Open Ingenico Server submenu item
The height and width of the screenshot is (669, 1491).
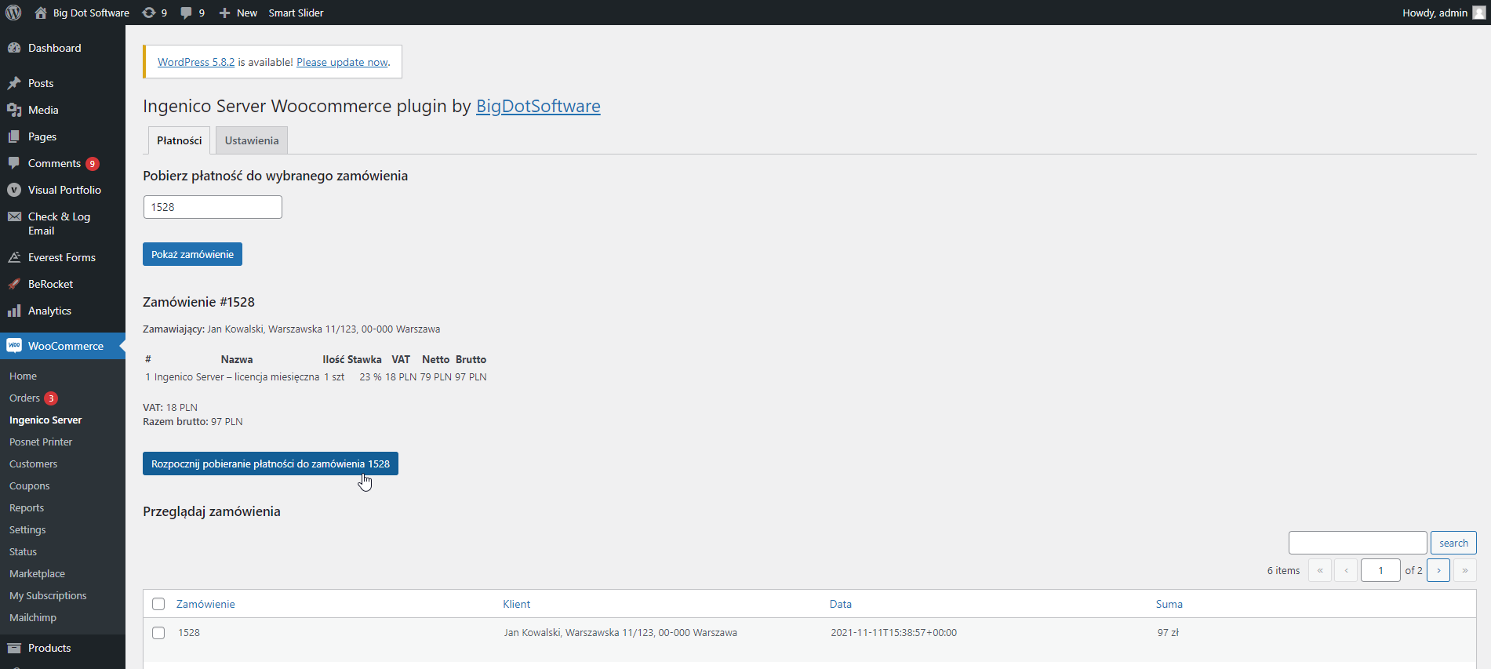pyautogui.click(x=45, y=420)
